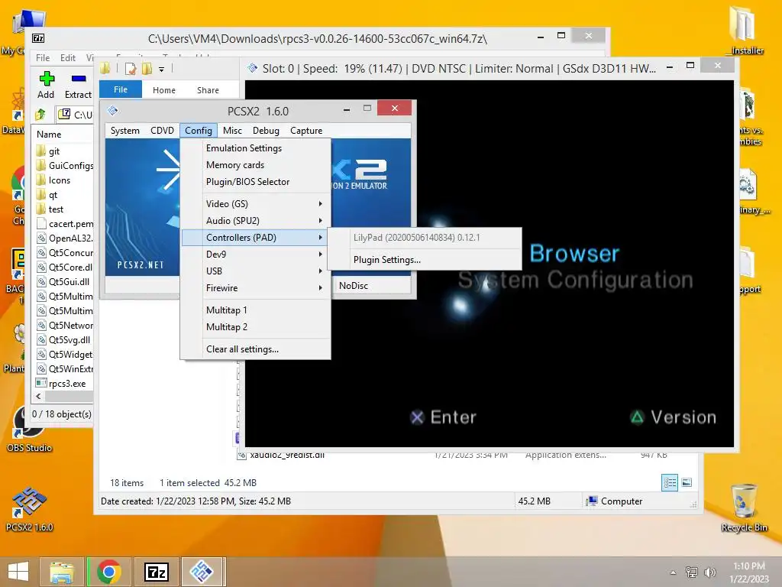Expand Audio (SPU2) submenu
The image size is (782, 587).
coord(255,221)
